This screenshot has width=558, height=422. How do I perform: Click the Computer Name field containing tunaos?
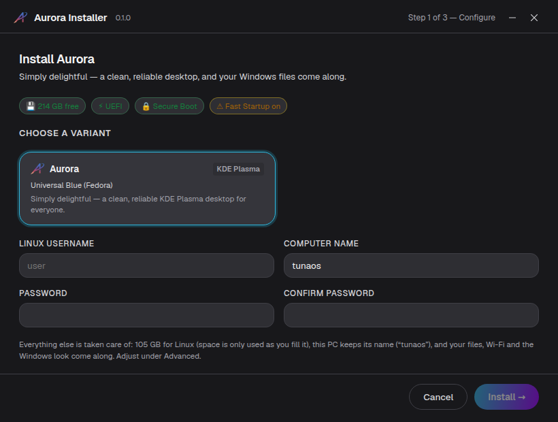411,265
